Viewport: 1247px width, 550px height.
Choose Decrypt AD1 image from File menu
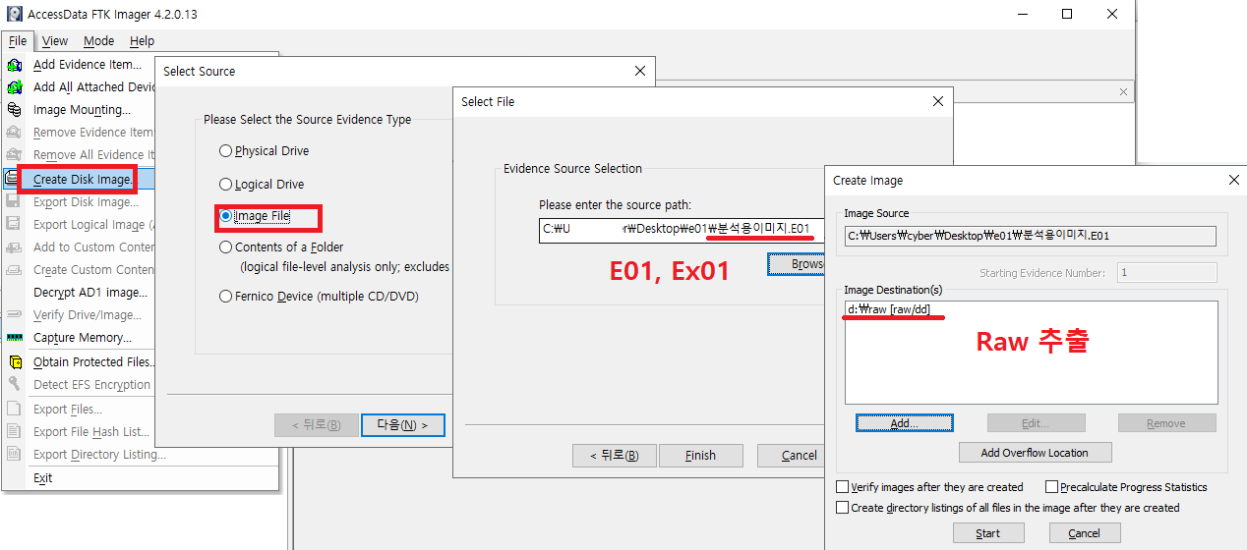[x=90, y=293]
